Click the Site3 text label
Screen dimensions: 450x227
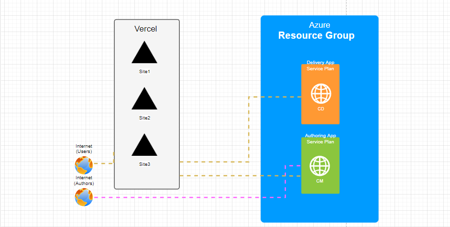pos(144,164)
